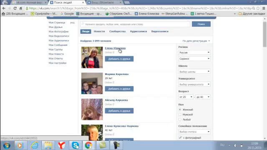Open the camera recorder taskbar icon

click(116, 145)
